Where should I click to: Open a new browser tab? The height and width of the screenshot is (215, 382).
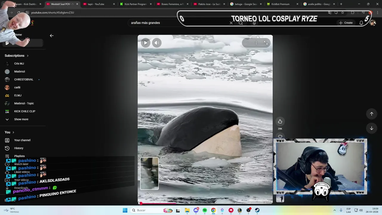click(x=341, y=4)
